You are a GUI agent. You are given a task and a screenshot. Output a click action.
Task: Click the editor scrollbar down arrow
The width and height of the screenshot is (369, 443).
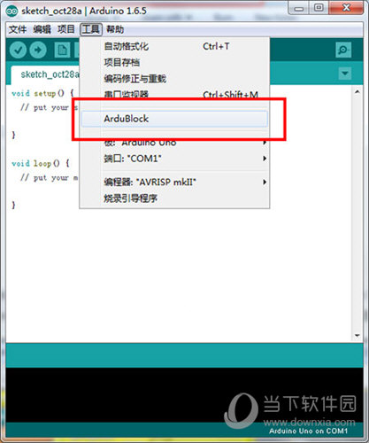[x=357, y=336]
